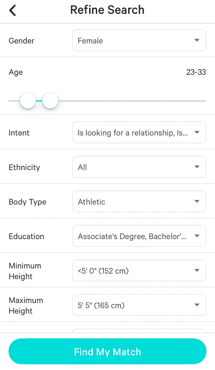
Task: Click the Education dropdown arrow
Action: 197,236
